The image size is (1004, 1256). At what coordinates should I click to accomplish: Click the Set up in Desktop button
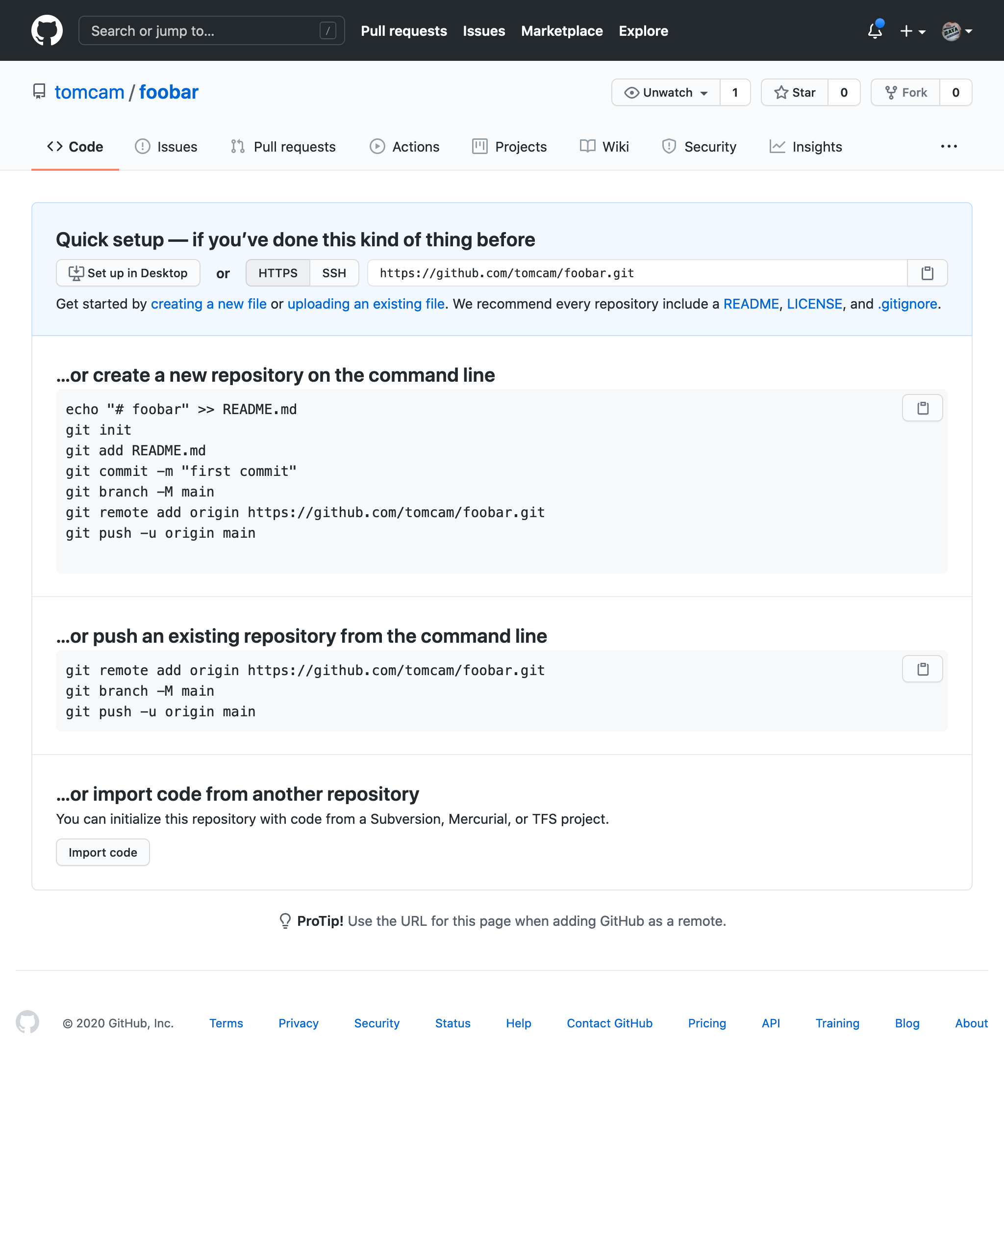(128, 273)
